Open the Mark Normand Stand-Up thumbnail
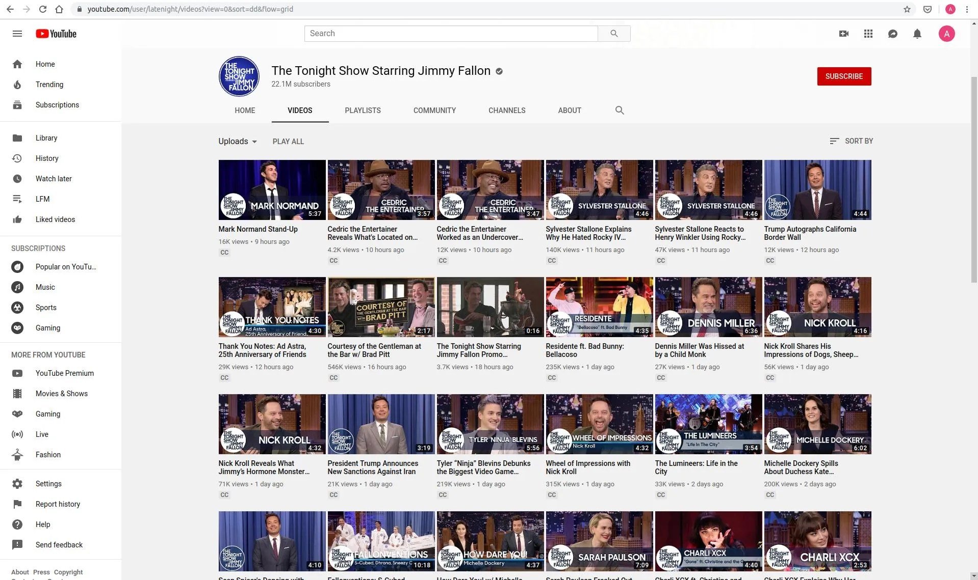The height and width of the screenshot is (580, 978). pyautogui.click(x=272, y=190)
